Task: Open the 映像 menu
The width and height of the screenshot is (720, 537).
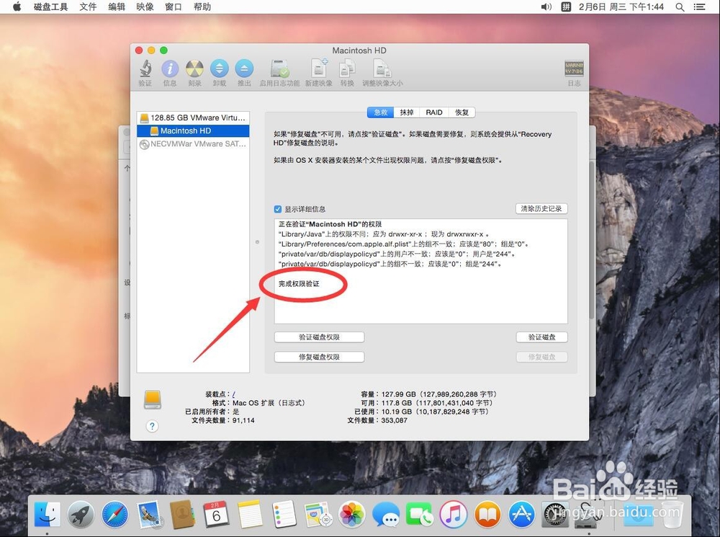Action: 145,7
